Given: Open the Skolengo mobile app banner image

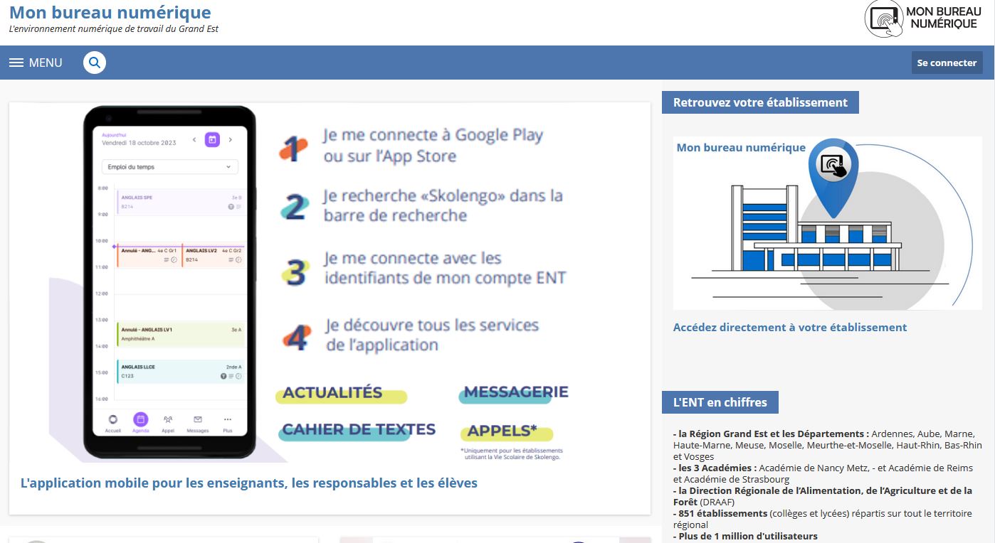Looking at the screenshot, I should click(330, 283).
